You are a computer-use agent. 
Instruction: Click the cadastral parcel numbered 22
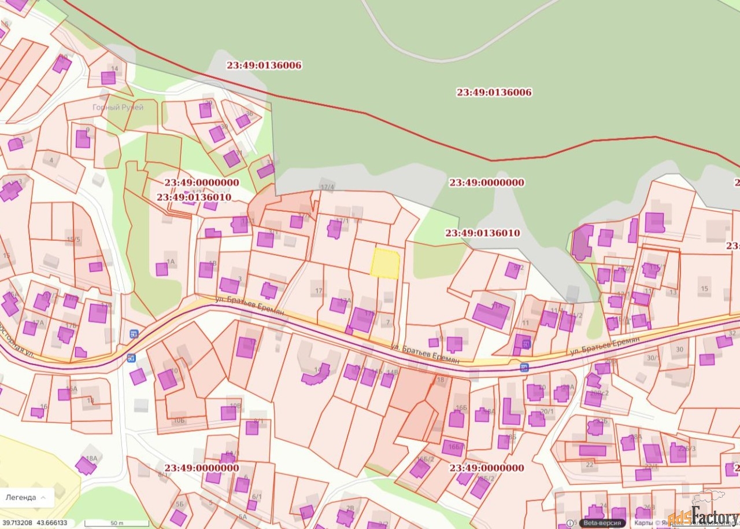[590, 464]
